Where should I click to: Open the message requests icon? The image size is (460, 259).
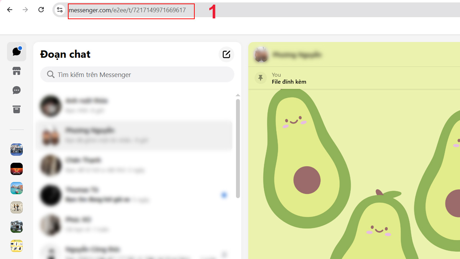[x=16, y=90]
